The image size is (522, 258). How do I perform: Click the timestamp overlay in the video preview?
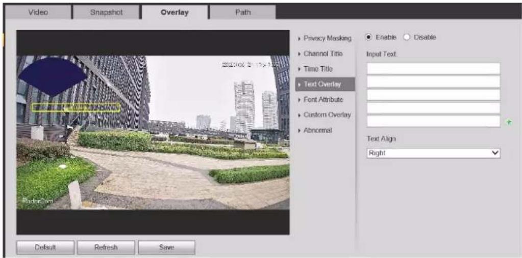pyautogui.click(x=250, y=64)
